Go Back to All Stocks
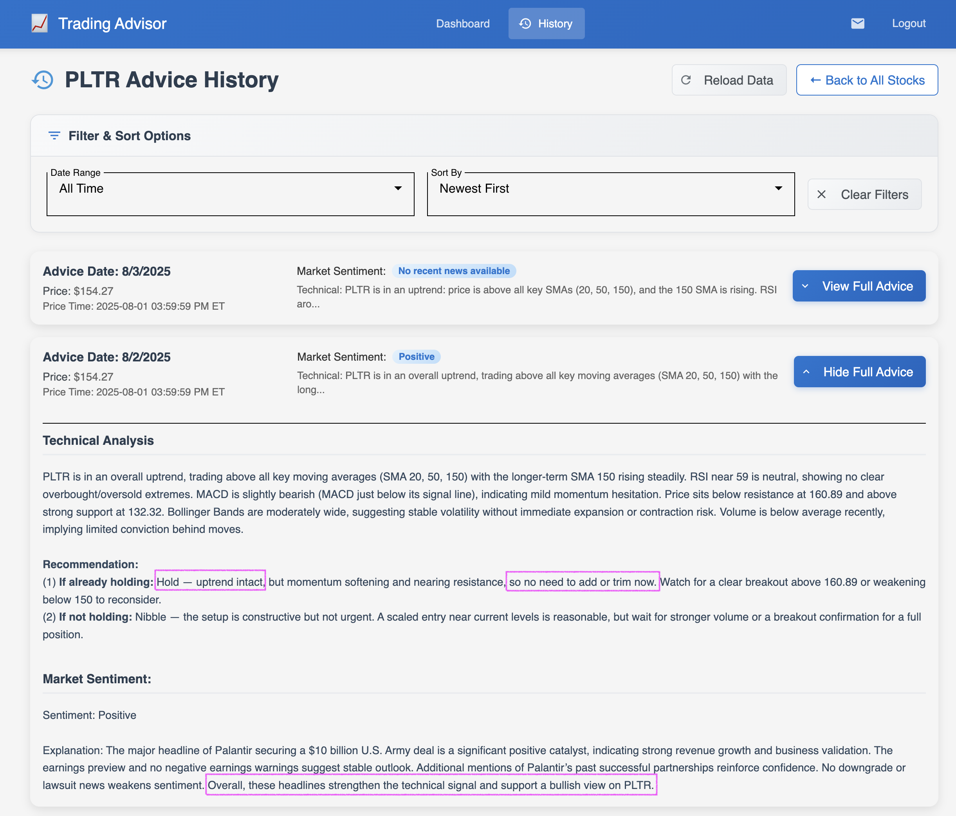 pos(867,80)
